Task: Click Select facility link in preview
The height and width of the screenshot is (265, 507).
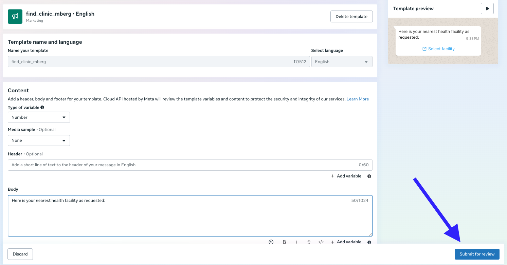Action: (438, 49)
